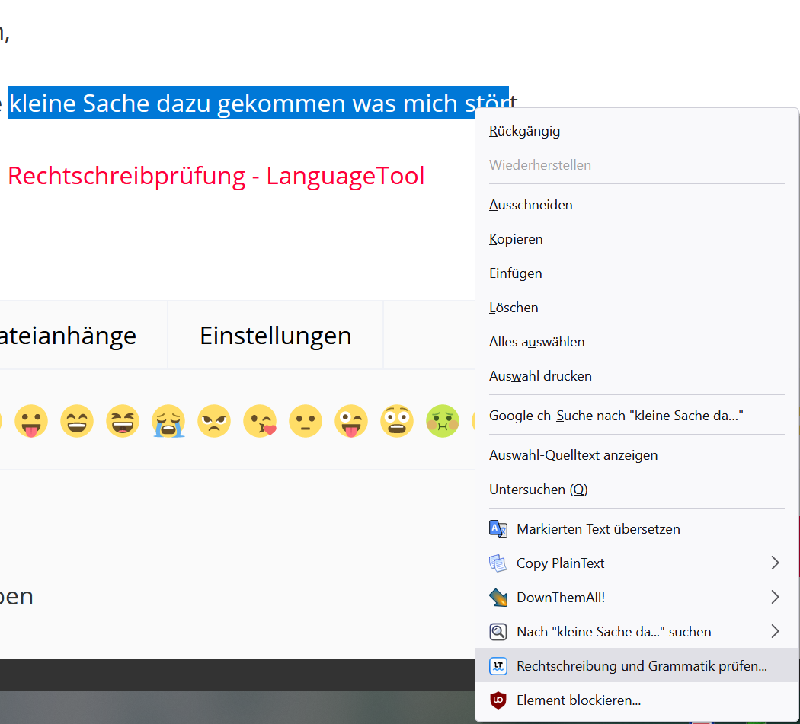
Task: Insert the grinning smiley emoji
Action: point(77,421)
